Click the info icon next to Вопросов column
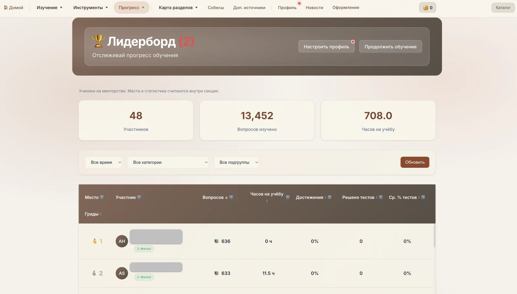Image resolution: width=517 pixels, height=294 pixels. pyautogui.click(x=231, y=197)
